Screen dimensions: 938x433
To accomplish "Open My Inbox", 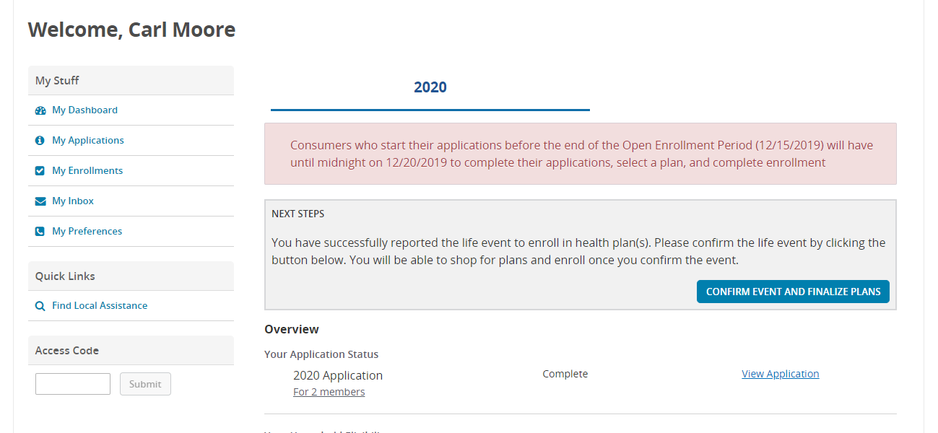I will coord(73,201).
